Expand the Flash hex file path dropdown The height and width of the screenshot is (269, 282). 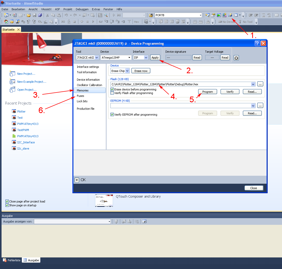[253, 84]
